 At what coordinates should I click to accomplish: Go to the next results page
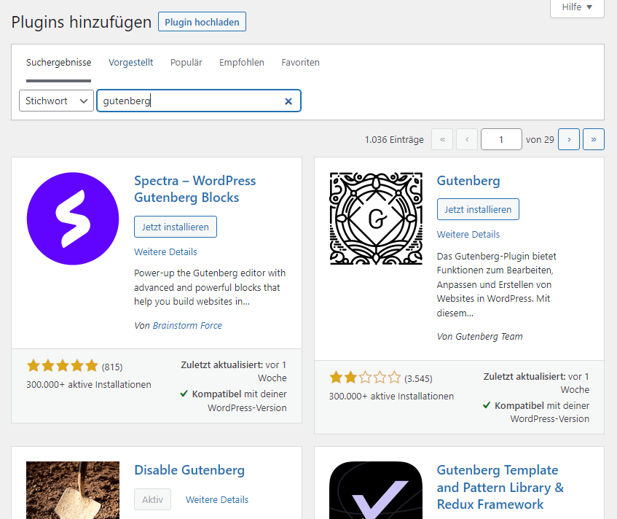pyautogui.click(x=569, y=139)
